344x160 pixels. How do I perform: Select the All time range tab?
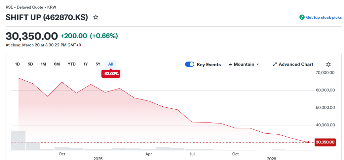[x=111, y=64]
